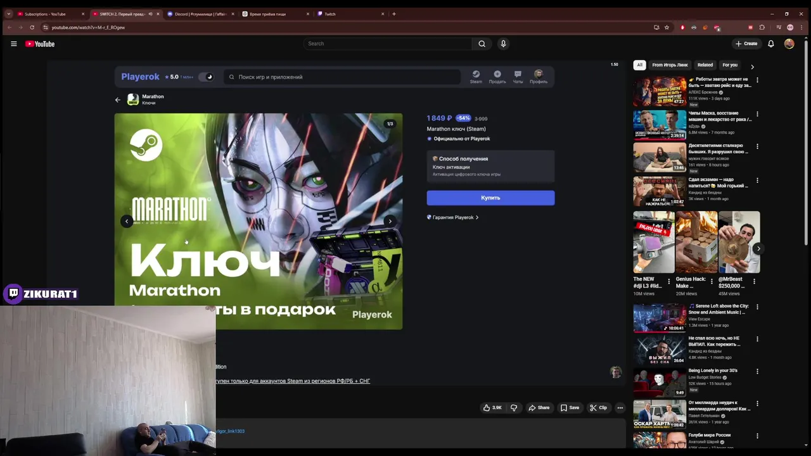Open the YouTube notifications bell

[771, 44]
